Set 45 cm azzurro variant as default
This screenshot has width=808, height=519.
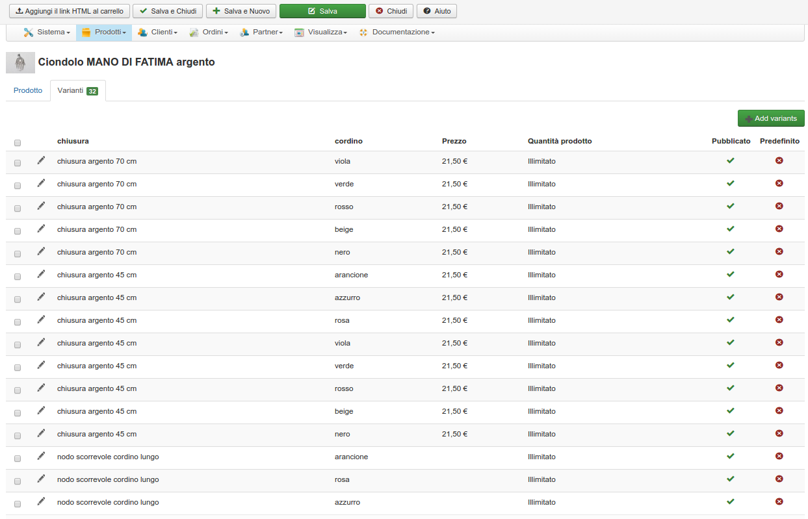coord(779,297)
